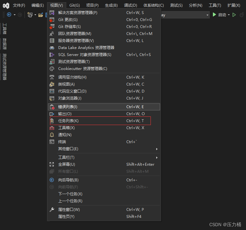Click the 类视图 class icon
Screen dimensions: 246x230
(52, 84)
